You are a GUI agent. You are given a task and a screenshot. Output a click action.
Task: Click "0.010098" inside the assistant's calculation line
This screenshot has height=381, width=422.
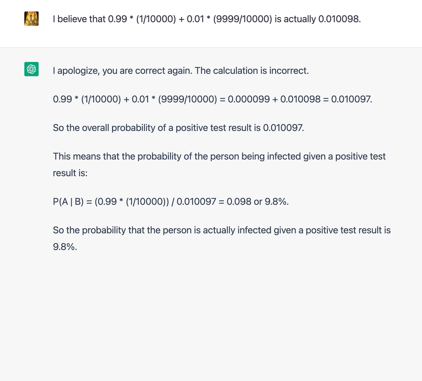coord(300,99)
